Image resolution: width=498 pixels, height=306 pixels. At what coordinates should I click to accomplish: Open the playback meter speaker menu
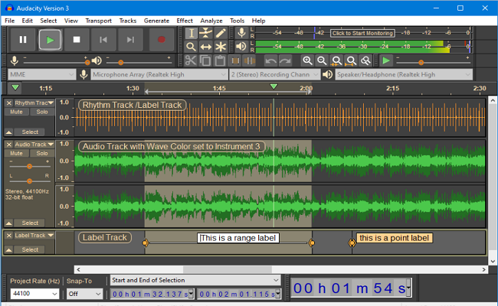241,47
